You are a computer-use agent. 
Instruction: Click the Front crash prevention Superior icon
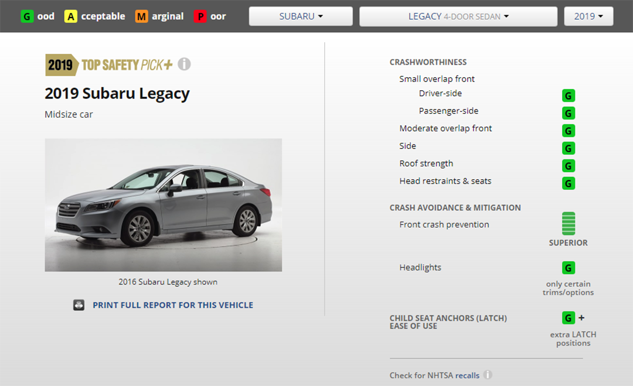tap(568, 224)
